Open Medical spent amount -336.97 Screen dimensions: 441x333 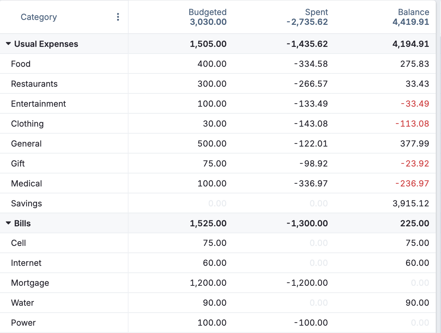tap(311, 184)
